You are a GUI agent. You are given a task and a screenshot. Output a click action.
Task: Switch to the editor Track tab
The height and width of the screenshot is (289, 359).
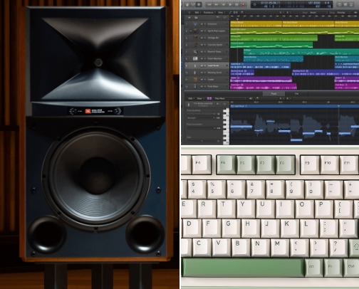pos(274,94)
